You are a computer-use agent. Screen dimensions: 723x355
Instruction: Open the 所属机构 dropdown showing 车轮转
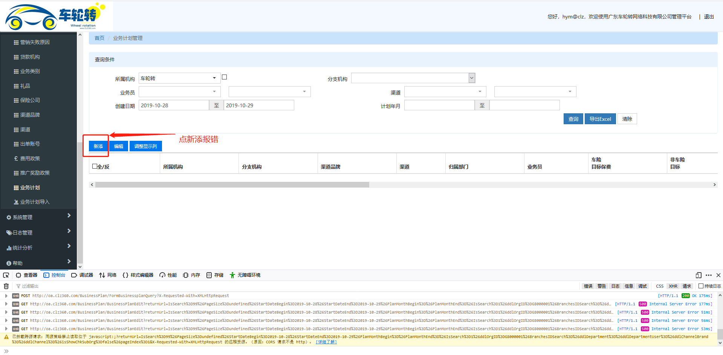[x=179, y=78]
